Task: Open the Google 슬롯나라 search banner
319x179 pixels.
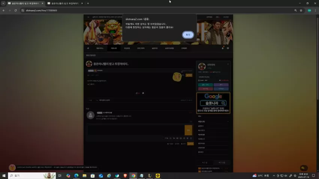Action: pos(213,103)
